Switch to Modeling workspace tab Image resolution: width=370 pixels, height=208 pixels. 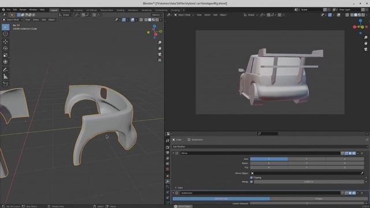tap(65, 10)
